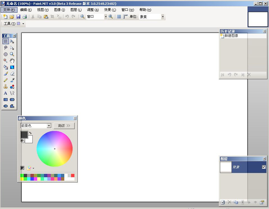Select the Pencil tool
Screen dimensions: 269x209
(x=6, y=80)
